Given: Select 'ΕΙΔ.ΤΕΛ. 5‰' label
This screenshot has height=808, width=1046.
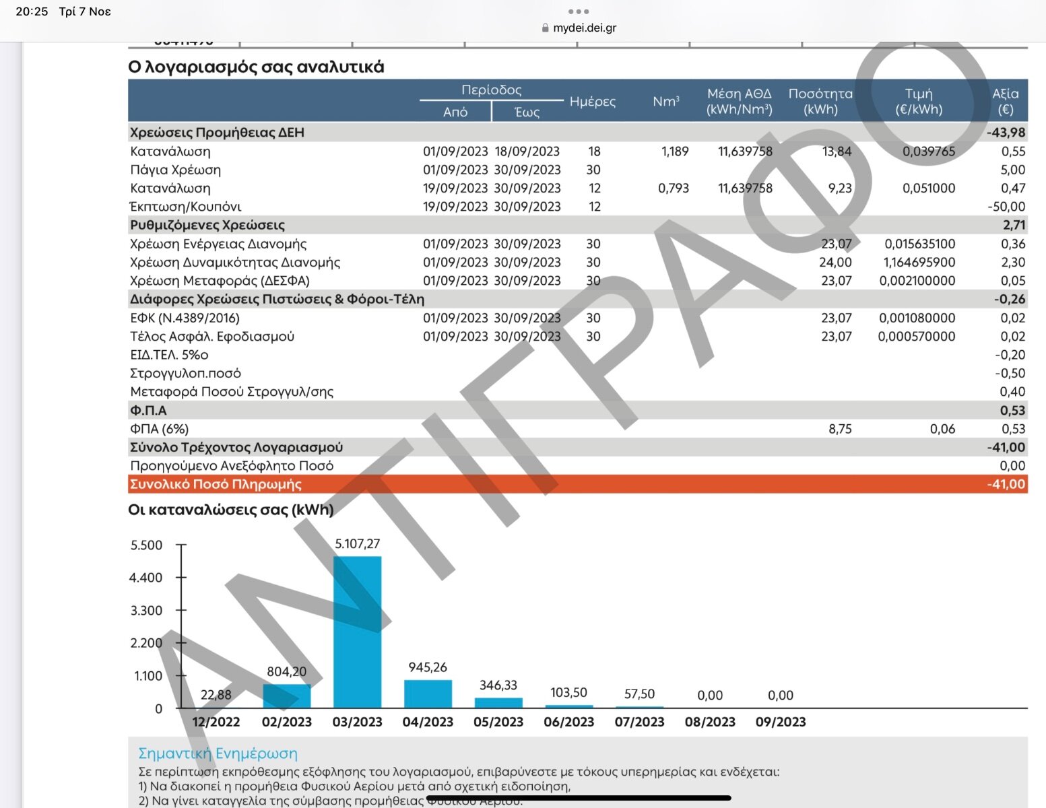Looking at the screenshot, I should (x=169, y=355).
